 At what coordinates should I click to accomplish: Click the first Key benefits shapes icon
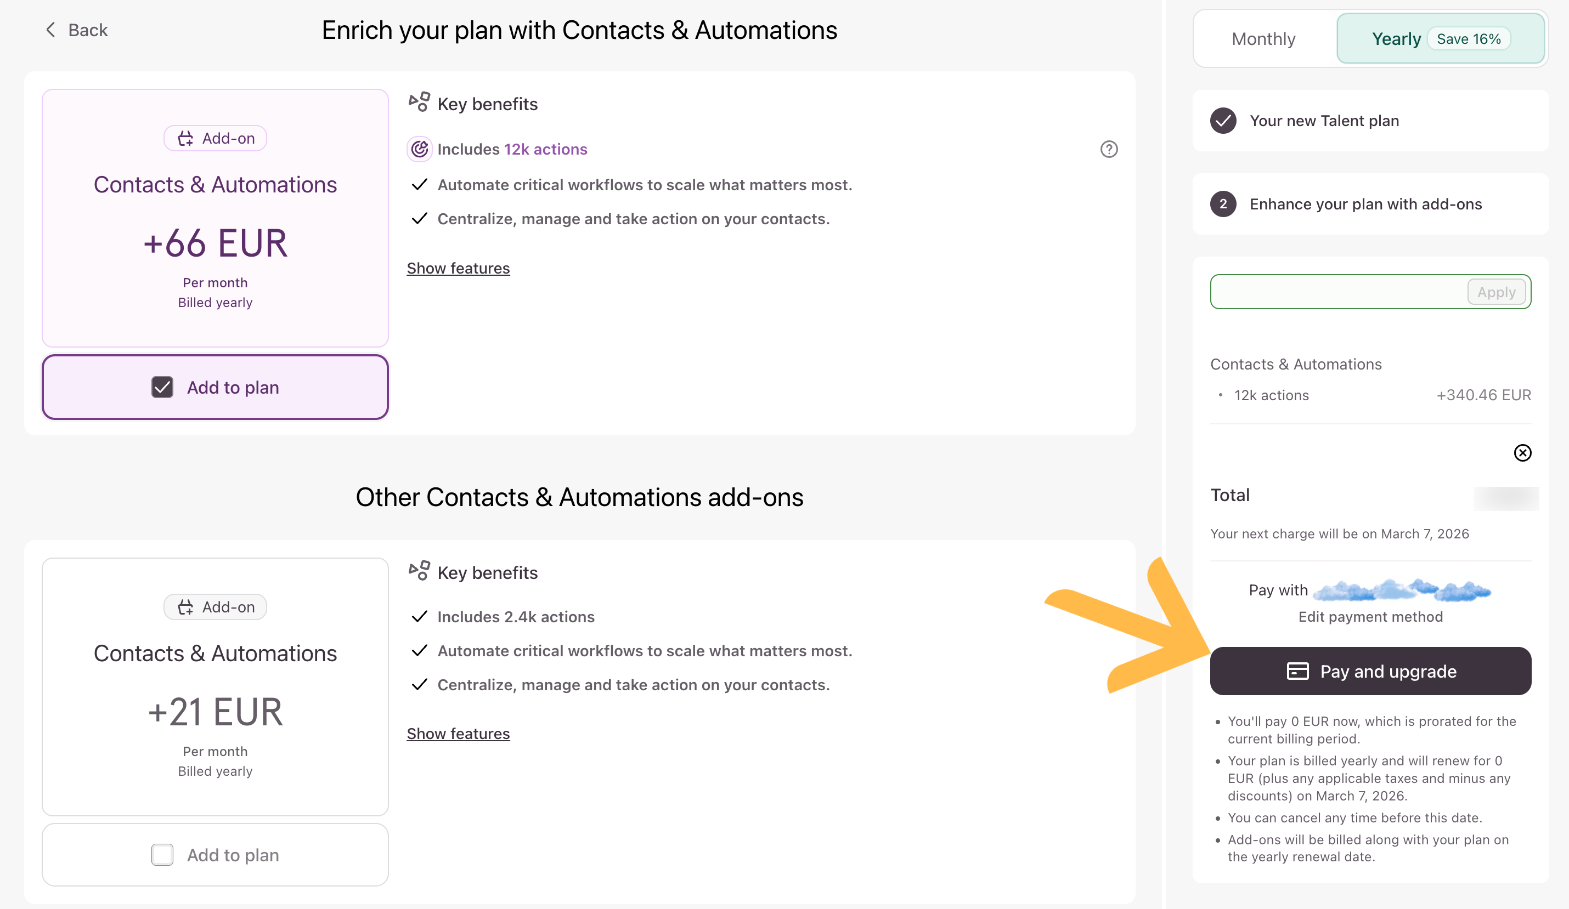(x=419, y=103)
